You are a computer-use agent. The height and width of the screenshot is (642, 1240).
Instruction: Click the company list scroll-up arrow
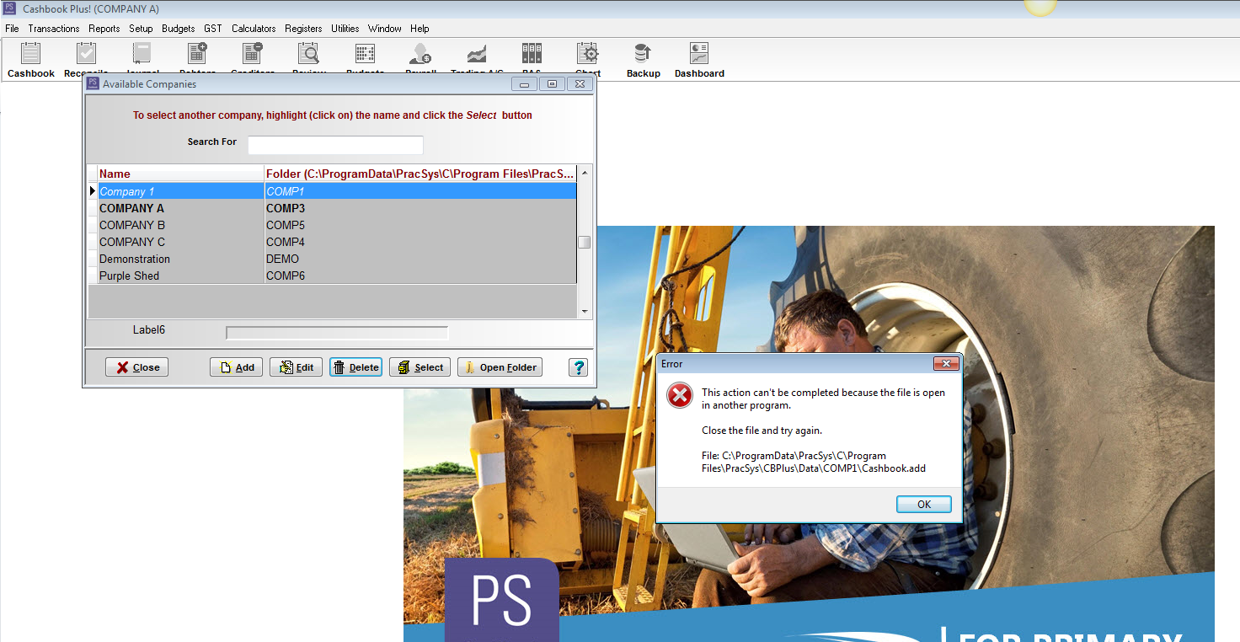point(585,172)
